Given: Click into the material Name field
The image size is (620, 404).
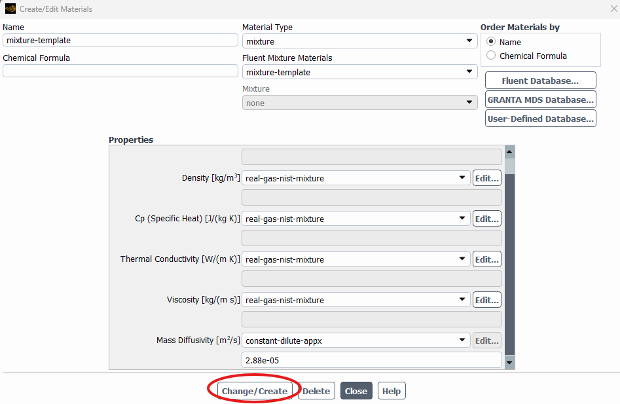Looking at the screenshot, I should click(x=120, y=40).
